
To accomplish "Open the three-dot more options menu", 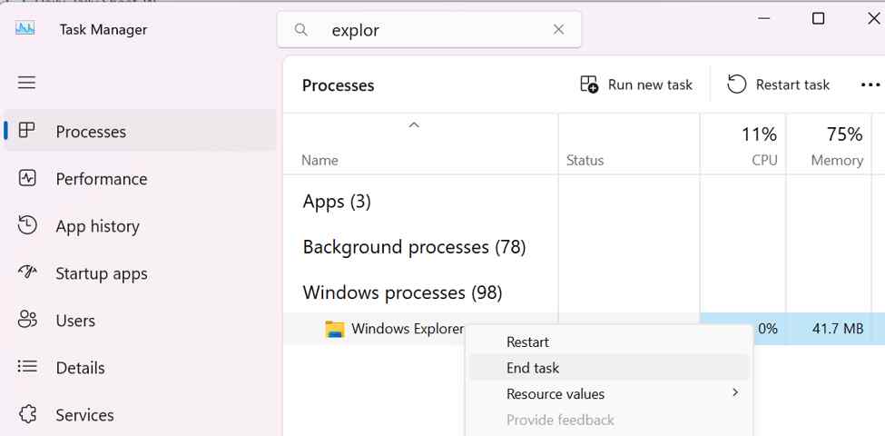I will point(870,84).
